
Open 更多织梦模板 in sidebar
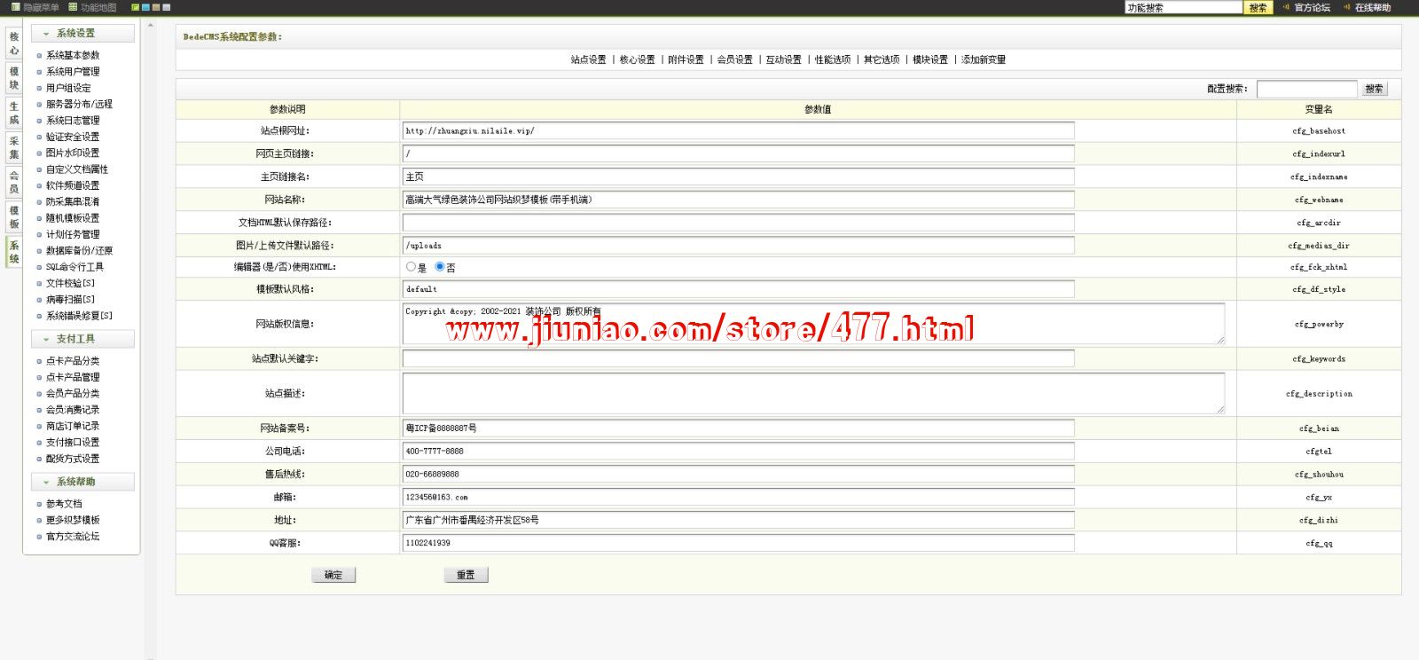(x=73, y=520)
